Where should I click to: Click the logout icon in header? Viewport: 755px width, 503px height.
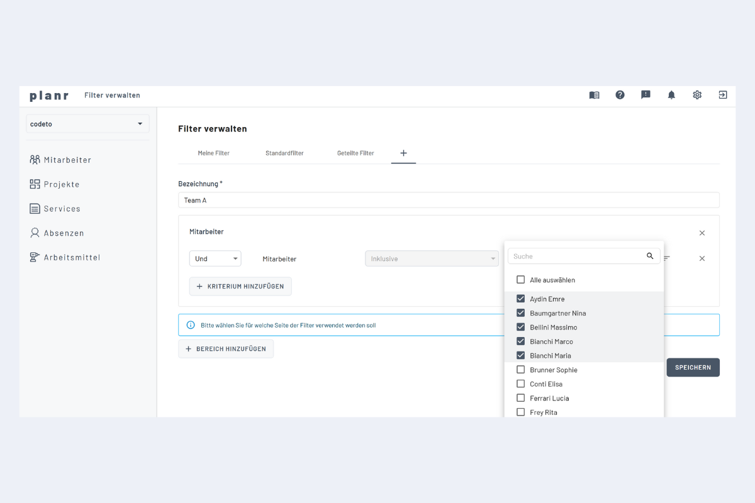[x=723, y=95]
